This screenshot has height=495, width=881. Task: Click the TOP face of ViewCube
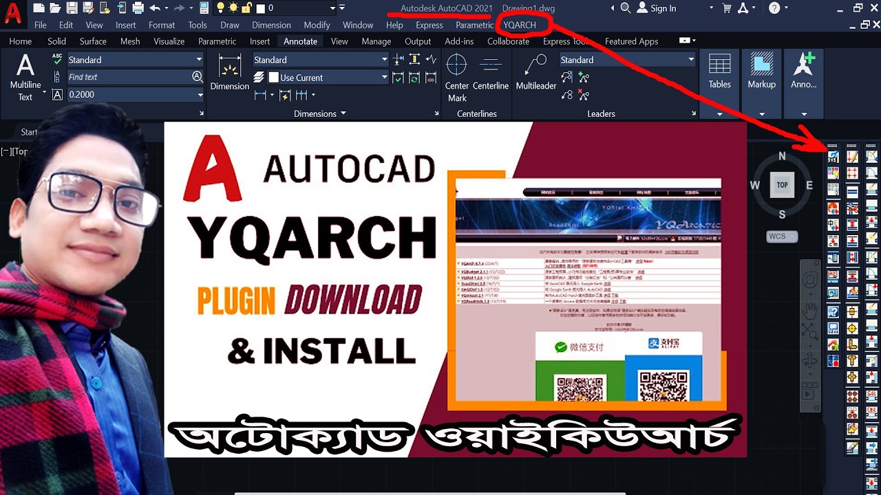[782, 185]
